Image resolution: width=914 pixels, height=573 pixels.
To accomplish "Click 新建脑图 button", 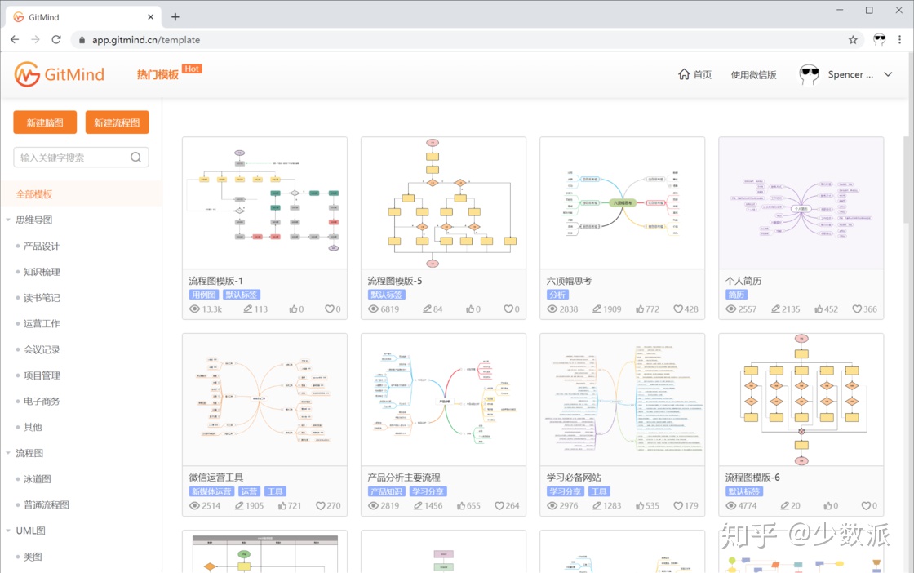I will coord(45,122).
